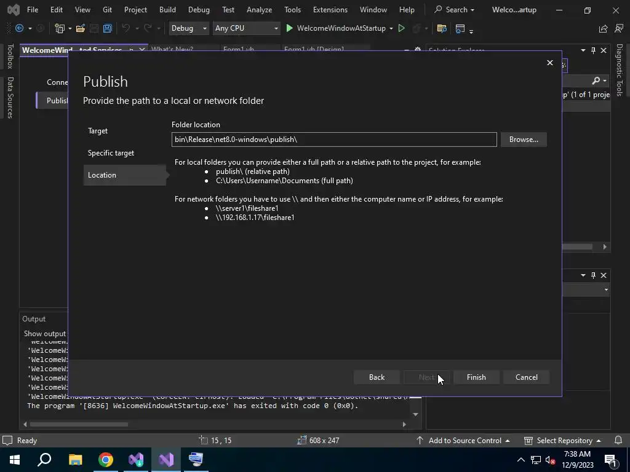
Task: Click the Solution Explorer search magnifier icon
Action: point(596,81)
